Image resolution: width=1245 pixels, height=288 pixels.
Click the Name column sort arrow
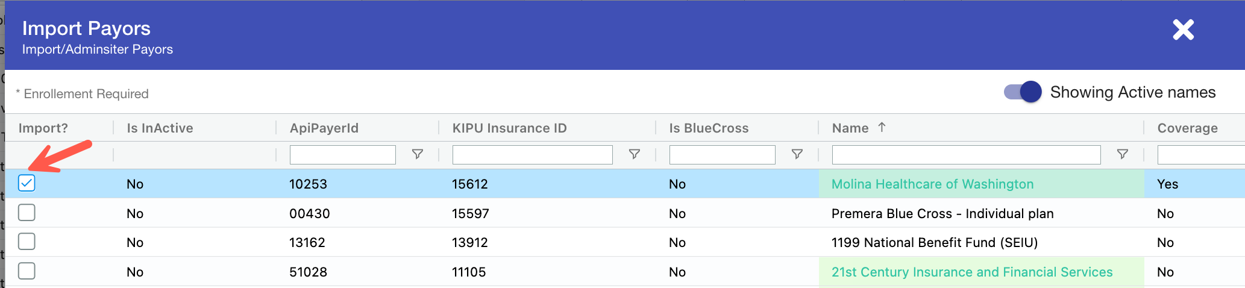pos(882,127)
